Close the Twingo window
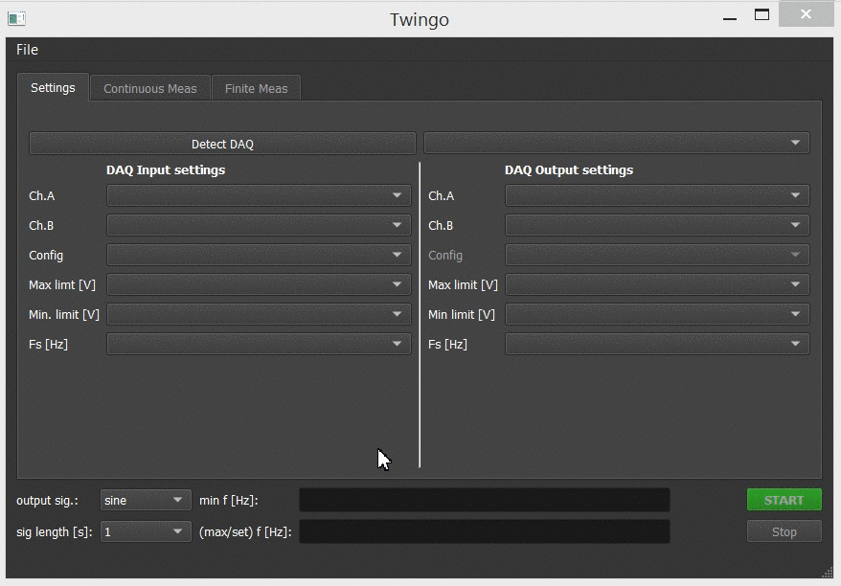This screenshot has width=841, height=586. [x=806, y=14]
